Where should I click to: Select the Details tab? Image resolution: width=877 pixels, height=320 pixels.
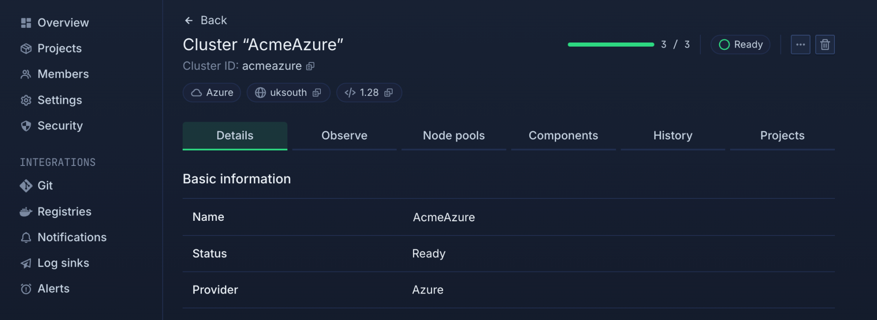pos(235,136)
